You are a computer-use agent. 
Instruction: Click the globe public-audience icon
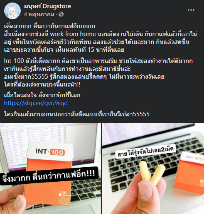(x=61, y=14)
